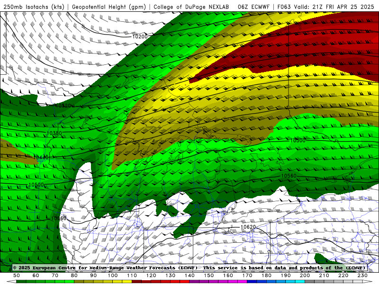Click the 130 knot legend label
379x284 pixels.
click(171, 275)
